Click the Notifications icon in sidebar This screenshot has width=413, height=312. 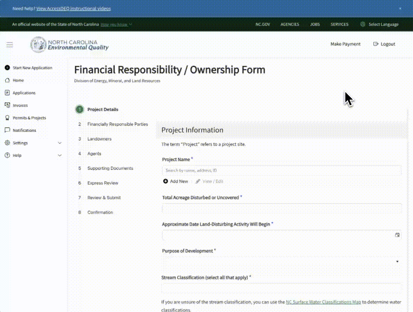(x=7, y=130)
